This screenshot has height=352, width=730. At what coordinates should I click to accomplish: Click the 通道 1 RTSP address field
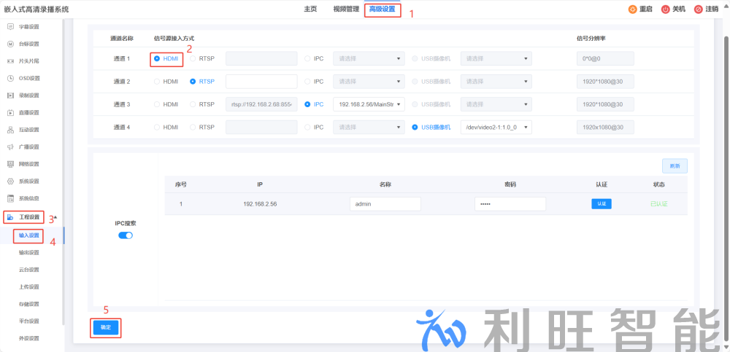point(261,58)
